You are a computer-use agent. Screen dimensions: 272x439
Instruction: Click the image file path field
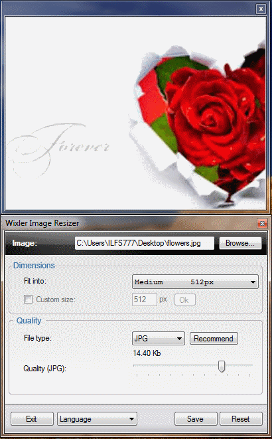coord(144,243)
